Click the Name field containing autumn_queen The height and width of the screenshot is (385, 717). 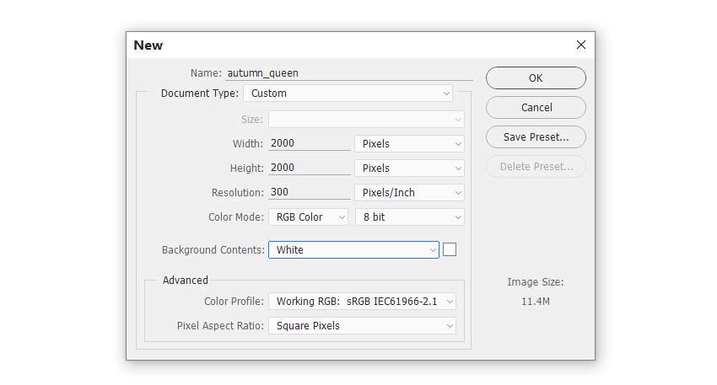click(x=348, y=73)
